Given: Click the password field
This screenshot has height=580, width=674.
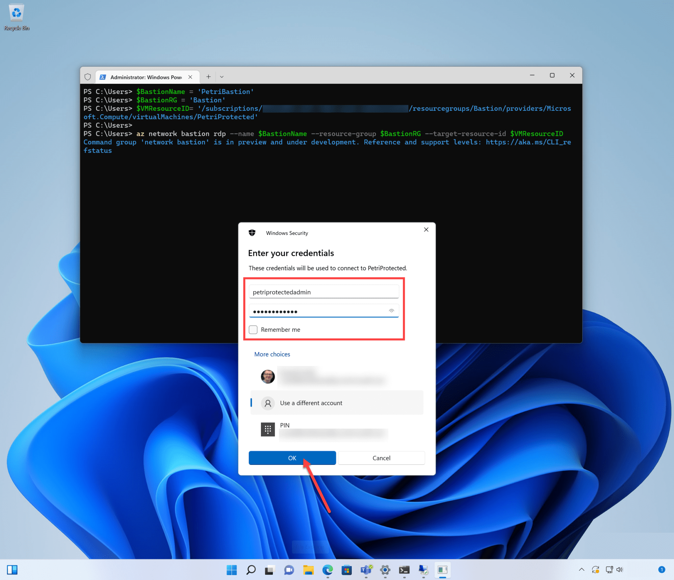Looking at the screenshot, I should pos(324,311).
